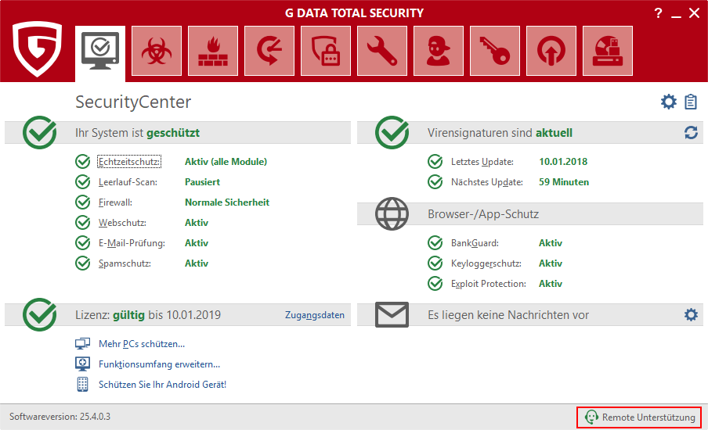
Task: Click the Funktionsumfang erweitern monitor icon
Action: (x=83, y=364)
